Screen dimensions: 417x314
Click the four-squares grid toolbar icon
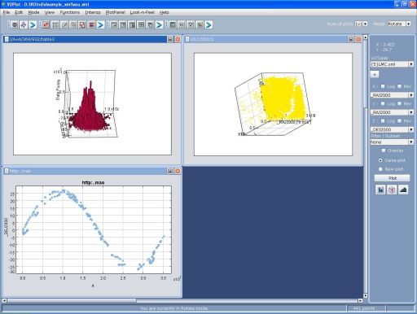(x=55, y=25)
